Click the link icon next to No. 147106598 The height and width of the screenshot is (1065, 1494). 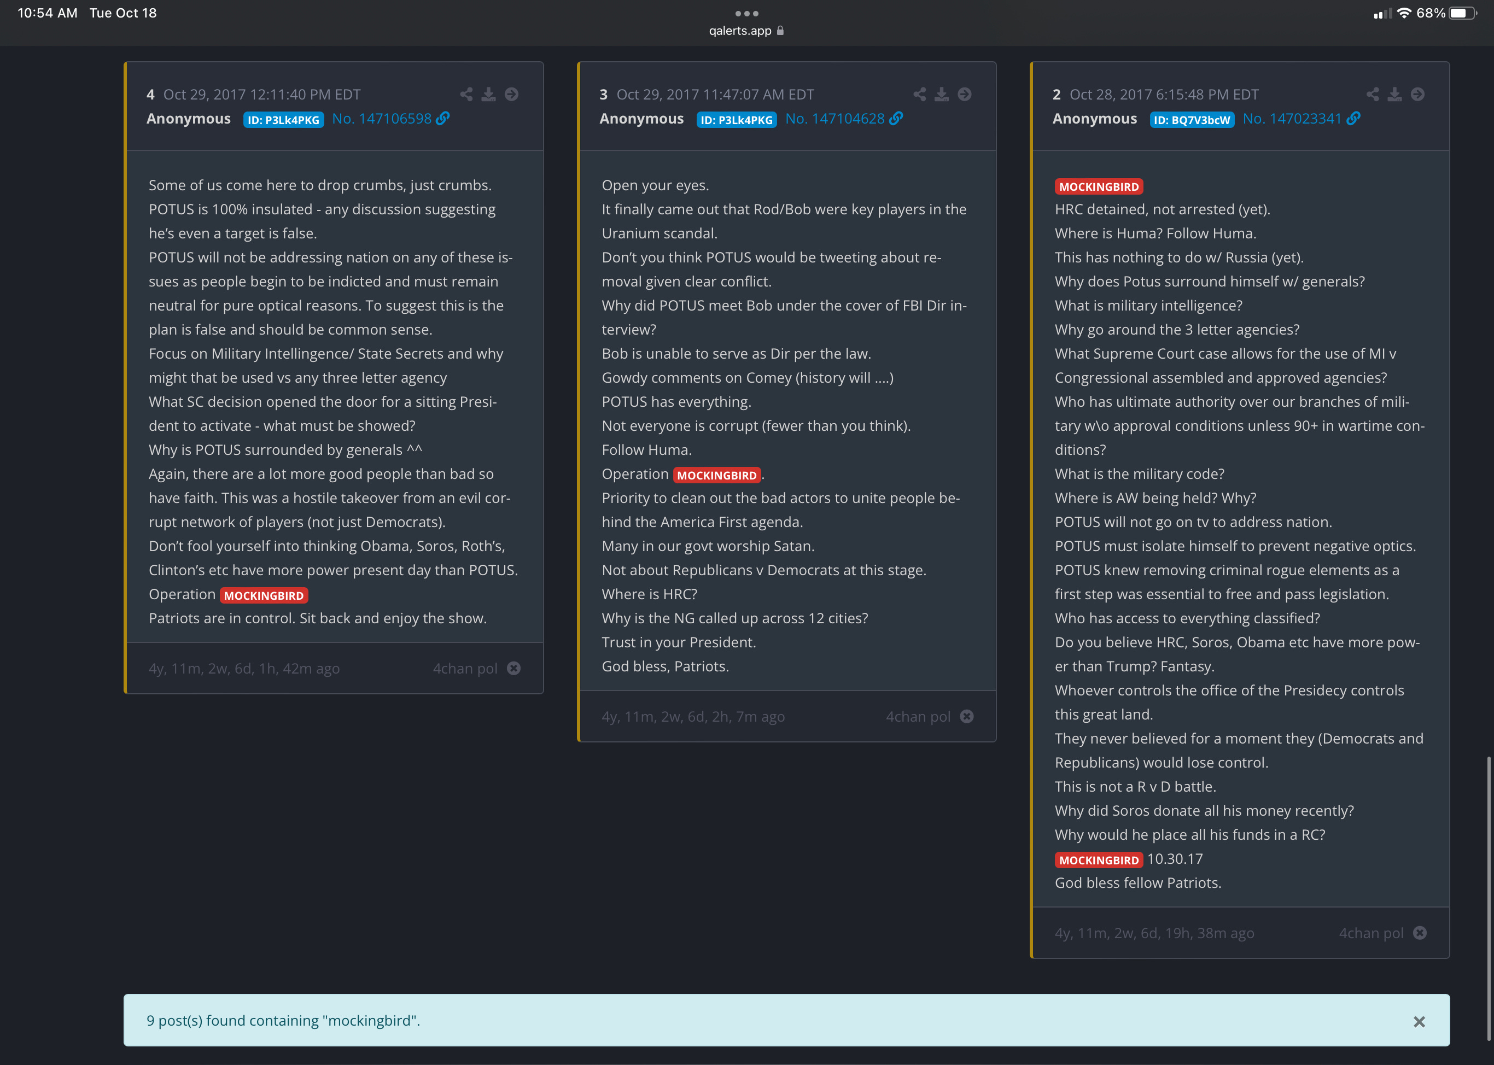443,119
